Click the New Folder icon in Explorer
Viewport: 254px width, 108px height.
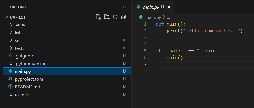tap(107, 17)
